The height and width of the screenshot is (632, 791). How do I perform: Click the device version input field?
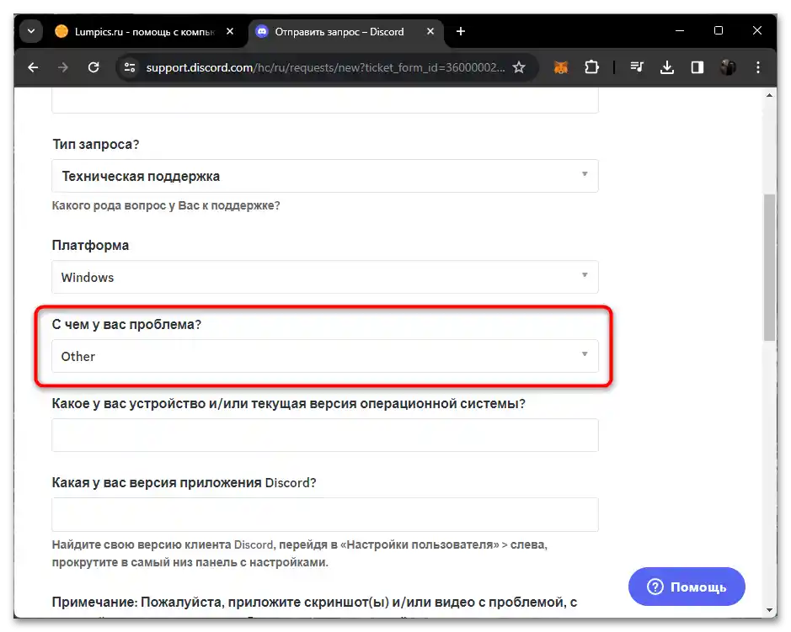pyautogui.click(x=324, y=435)
